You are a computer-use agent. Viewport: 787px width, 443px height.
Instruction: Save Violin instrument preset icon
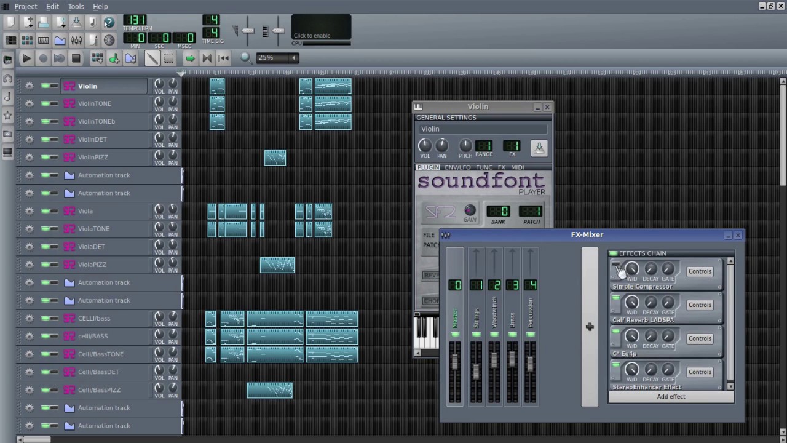click(539, 148)
